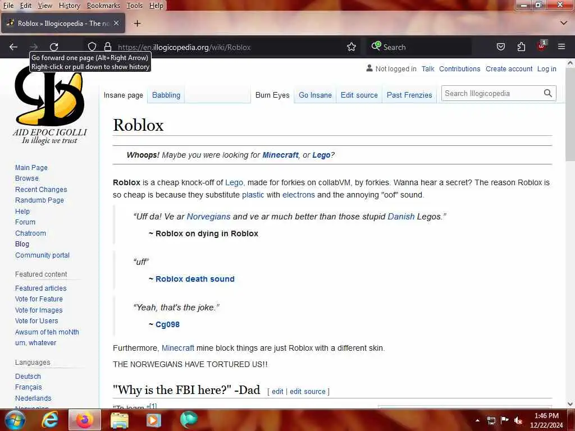This screenshot has height=431, width=575.
Task: Open the Edit source tab
Action: [359, 95]
